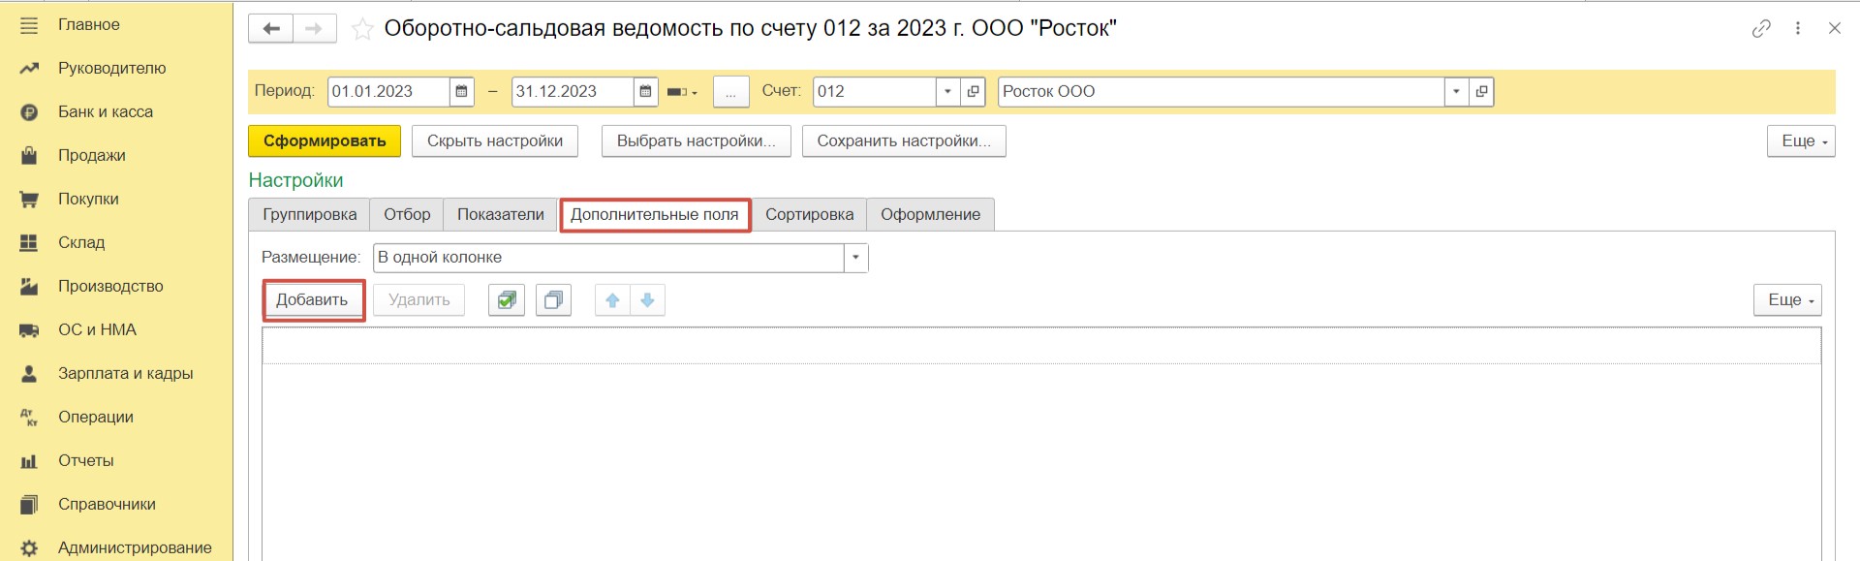Switch to the Сортировка tab
This screenshot has width=1860, height=561.
coord(810,215)
